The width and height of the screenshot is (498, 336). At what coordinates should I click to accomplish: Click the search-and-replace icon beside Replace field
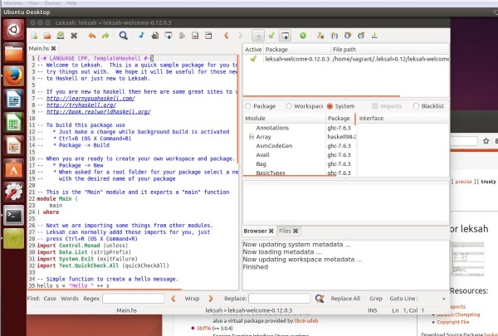(x=320, y=299)
